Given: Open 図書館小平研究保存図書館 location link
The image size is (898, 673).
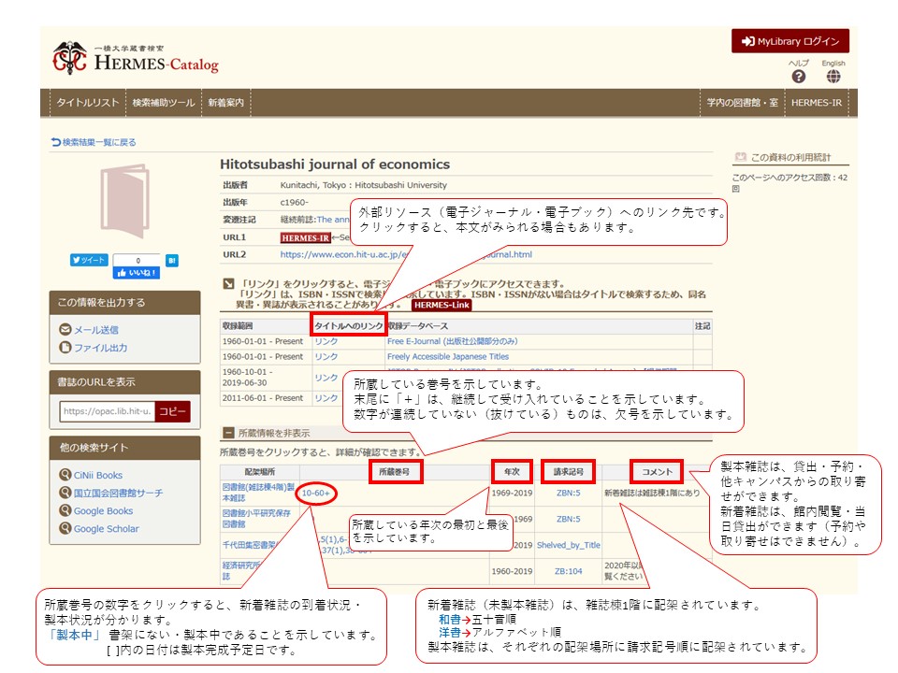Looking at the screenshot, I should coord(256,519).
